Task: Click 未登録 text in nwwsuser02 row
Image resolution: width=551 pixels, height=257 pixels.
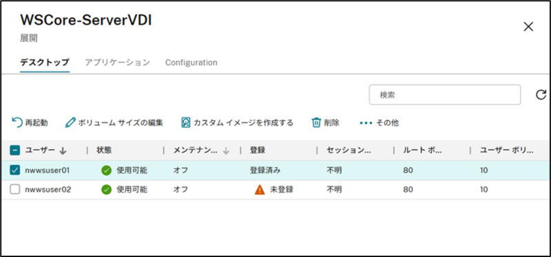Action: point(282,190)
